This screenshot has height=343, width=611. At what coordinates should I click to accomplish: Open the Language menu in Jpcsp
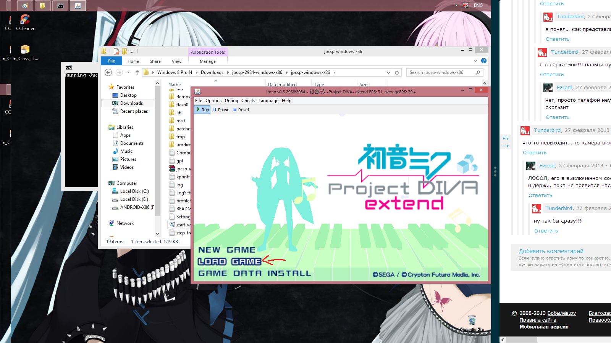[268, 101]
